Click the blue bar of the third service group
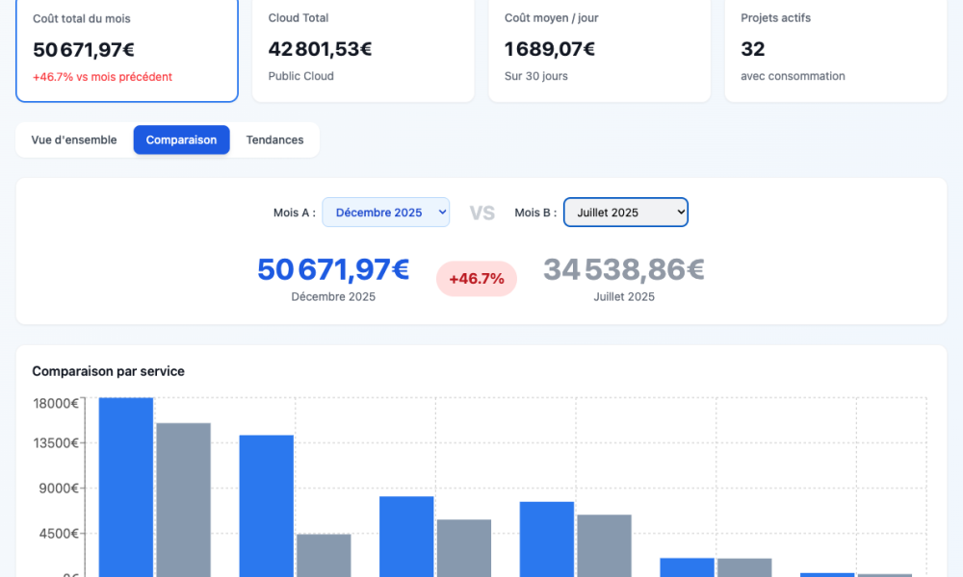Image resolution: width=963 pixels, height=577 pixels. pos(406,536)
